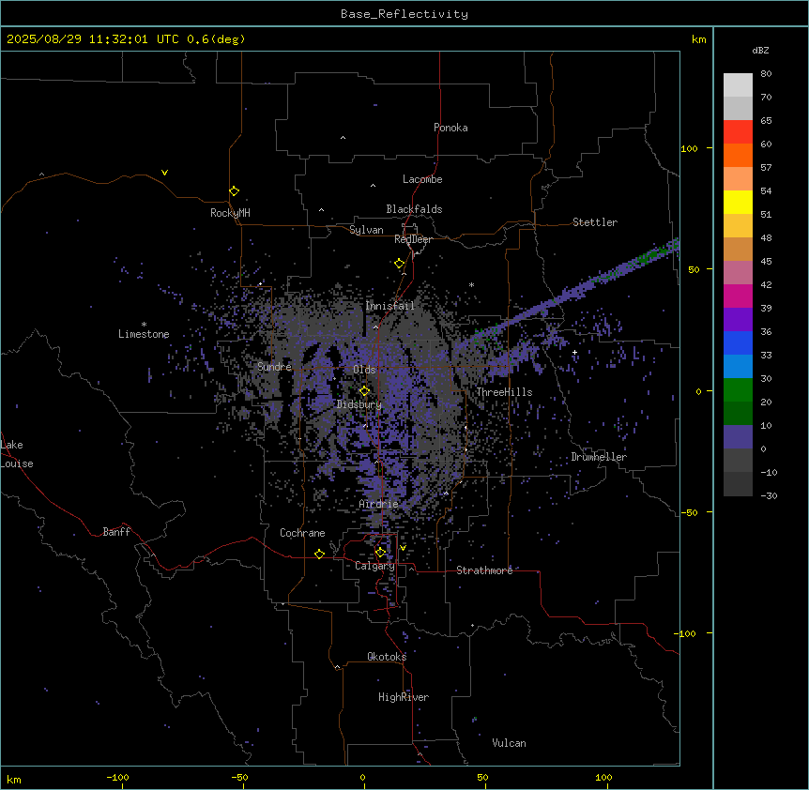Click the Lacombe city label

[x=422, y=179]
